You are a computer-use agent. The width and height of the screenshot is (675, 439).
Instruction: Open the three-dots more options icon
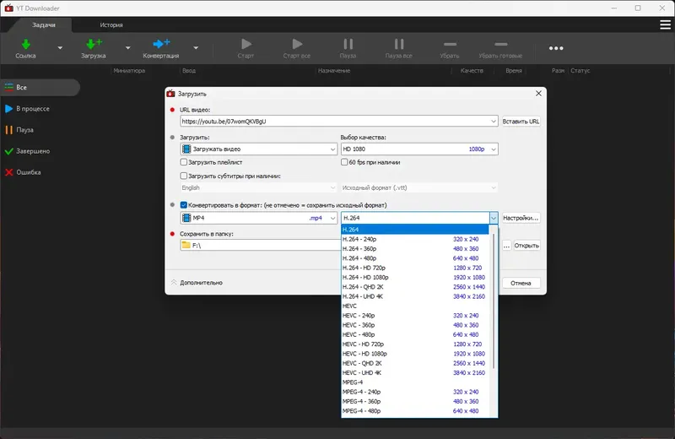556,48
